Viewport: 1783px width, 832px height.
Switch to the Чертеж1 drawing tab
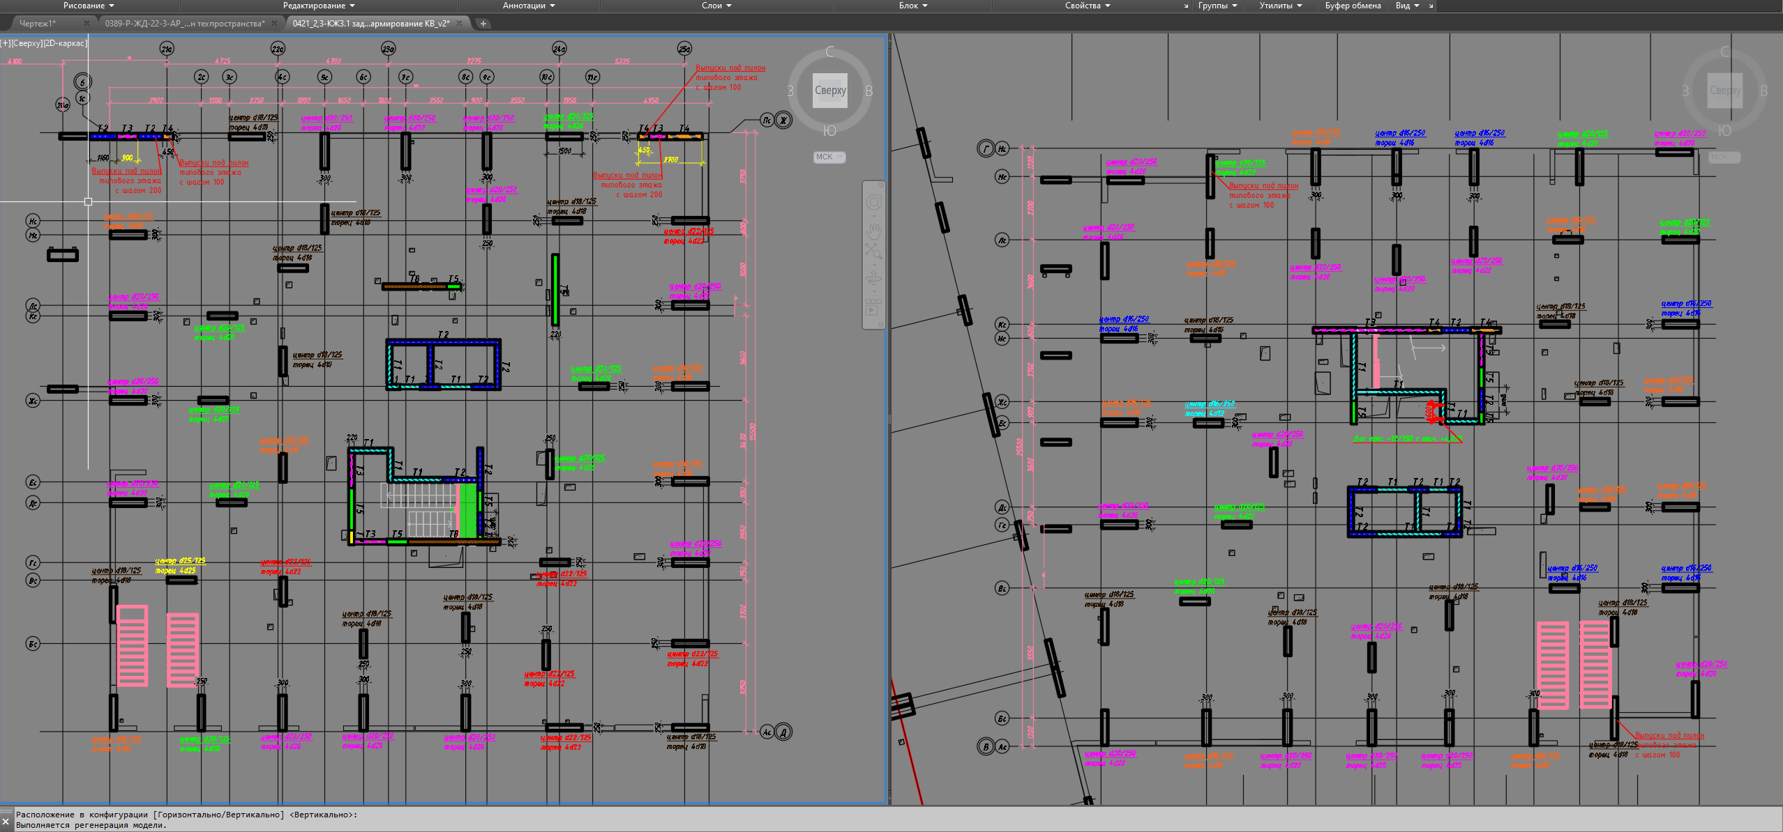(38, 24)
